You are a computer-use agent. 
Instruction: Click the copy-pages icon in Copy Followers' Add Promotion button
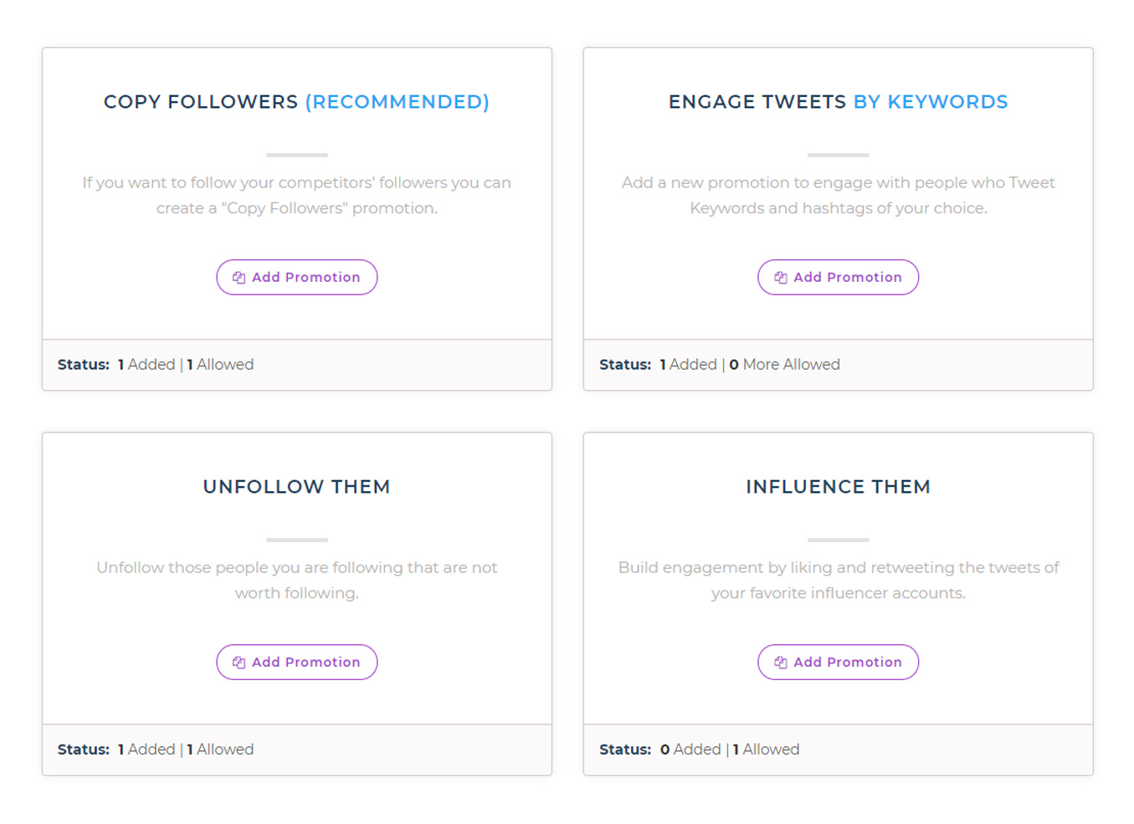[x=239, y=277]
